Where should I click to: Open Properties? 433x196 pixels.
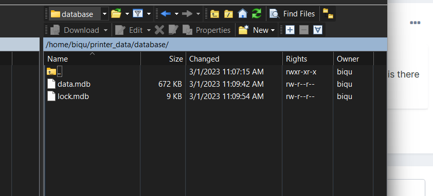point(206,30)
